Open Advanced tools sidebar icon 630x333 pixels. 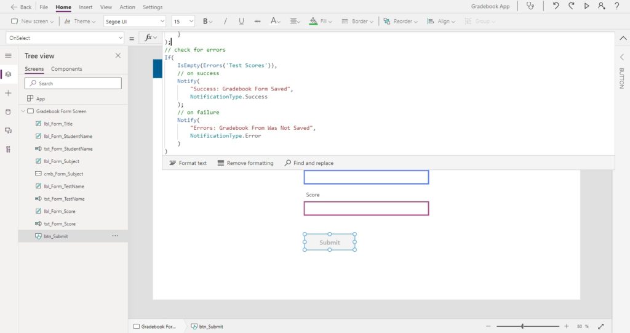coord(8,149)
